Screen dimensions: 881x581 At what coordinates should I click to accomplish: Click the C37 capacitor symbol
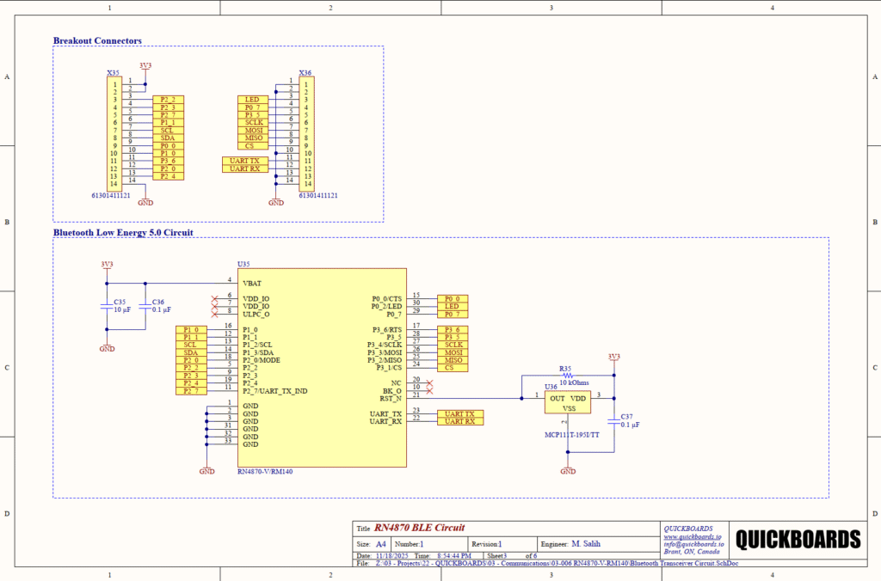613,421
